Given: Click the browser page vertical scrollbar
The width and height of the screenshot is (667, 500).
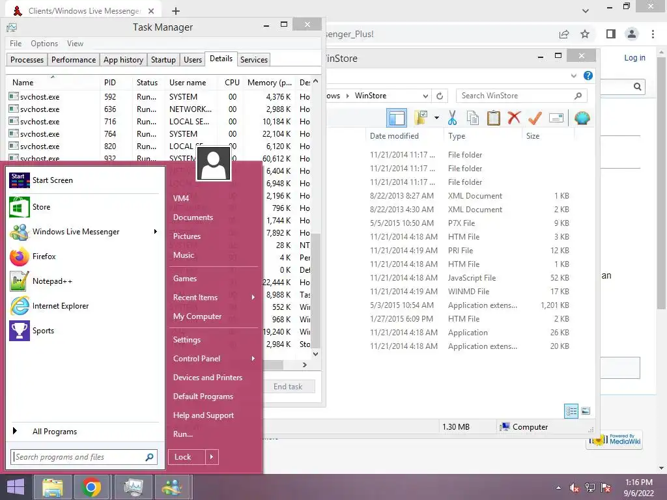Looking at the screenshot, I should [x=661, y=183].
